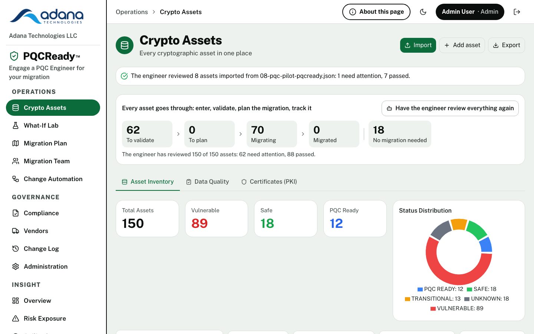Click the Change Automation icon
534x334 pixels.
[x=16, y=179]
